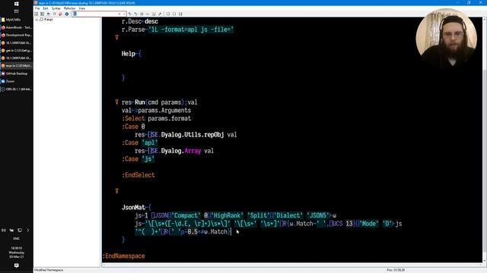Click the :EndNamespace keyword

[x=123, y=256]
